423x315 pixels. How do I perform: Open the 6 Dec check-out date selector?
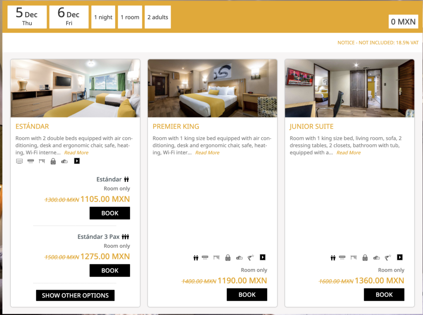pyautogui.click(x=69, y=17)
